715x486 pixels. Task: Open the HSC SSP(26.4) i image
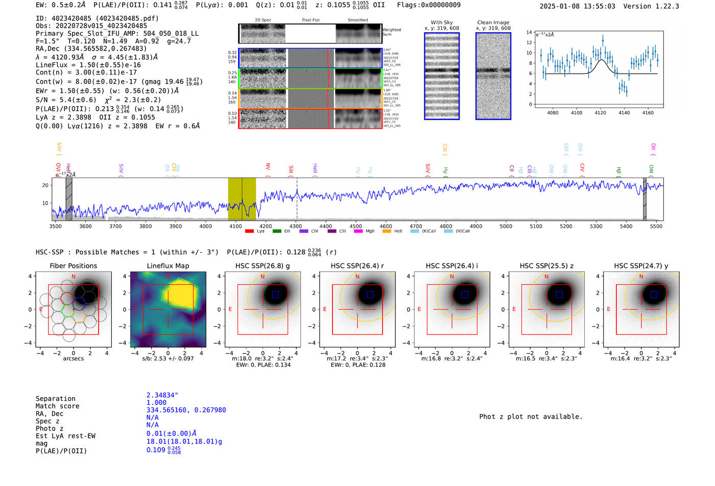point(452,310)
